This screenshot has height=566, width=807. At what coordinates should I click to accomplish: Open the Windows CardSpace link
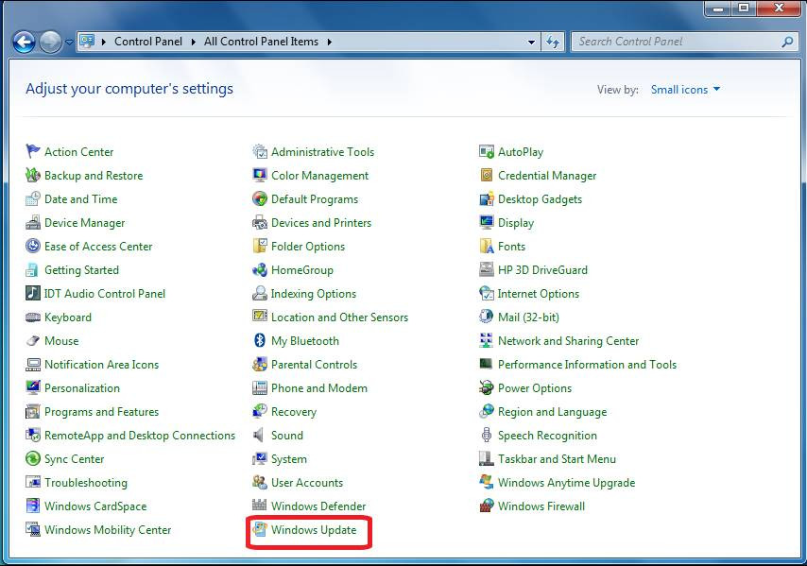pyautogui.click(x=95, y=506)
